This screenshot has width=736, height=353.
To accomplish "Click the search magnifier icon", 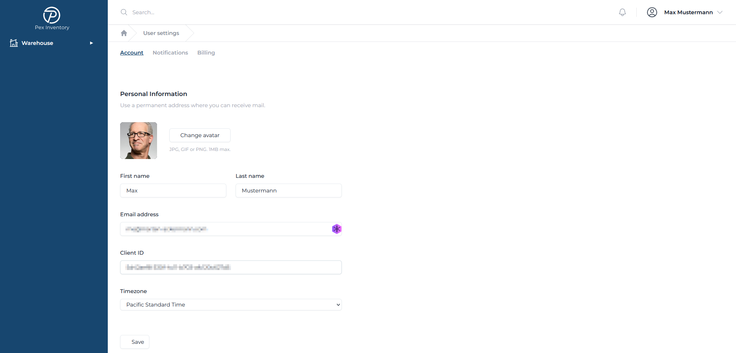I will click(124, 12).
